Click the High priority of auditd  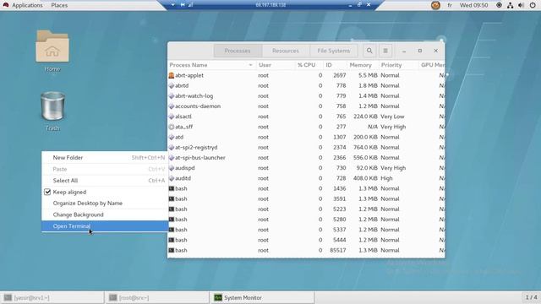386,178
